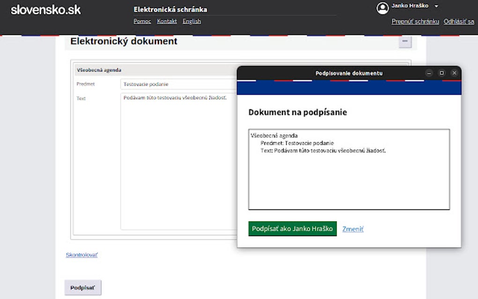Click Podpísať ako Janko Hraško button

point(291,229)
